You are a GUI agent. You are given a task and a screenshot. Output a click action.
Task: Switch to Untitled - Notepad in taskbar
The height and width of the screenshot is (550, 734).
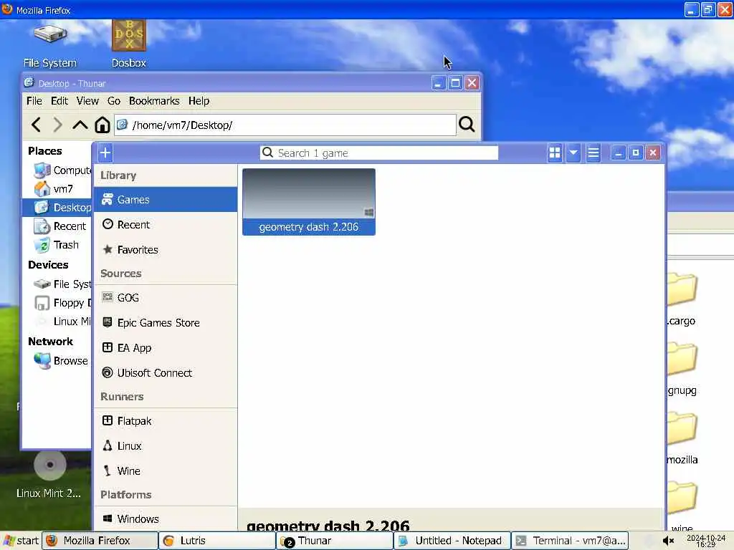click(x=452, y=541)
